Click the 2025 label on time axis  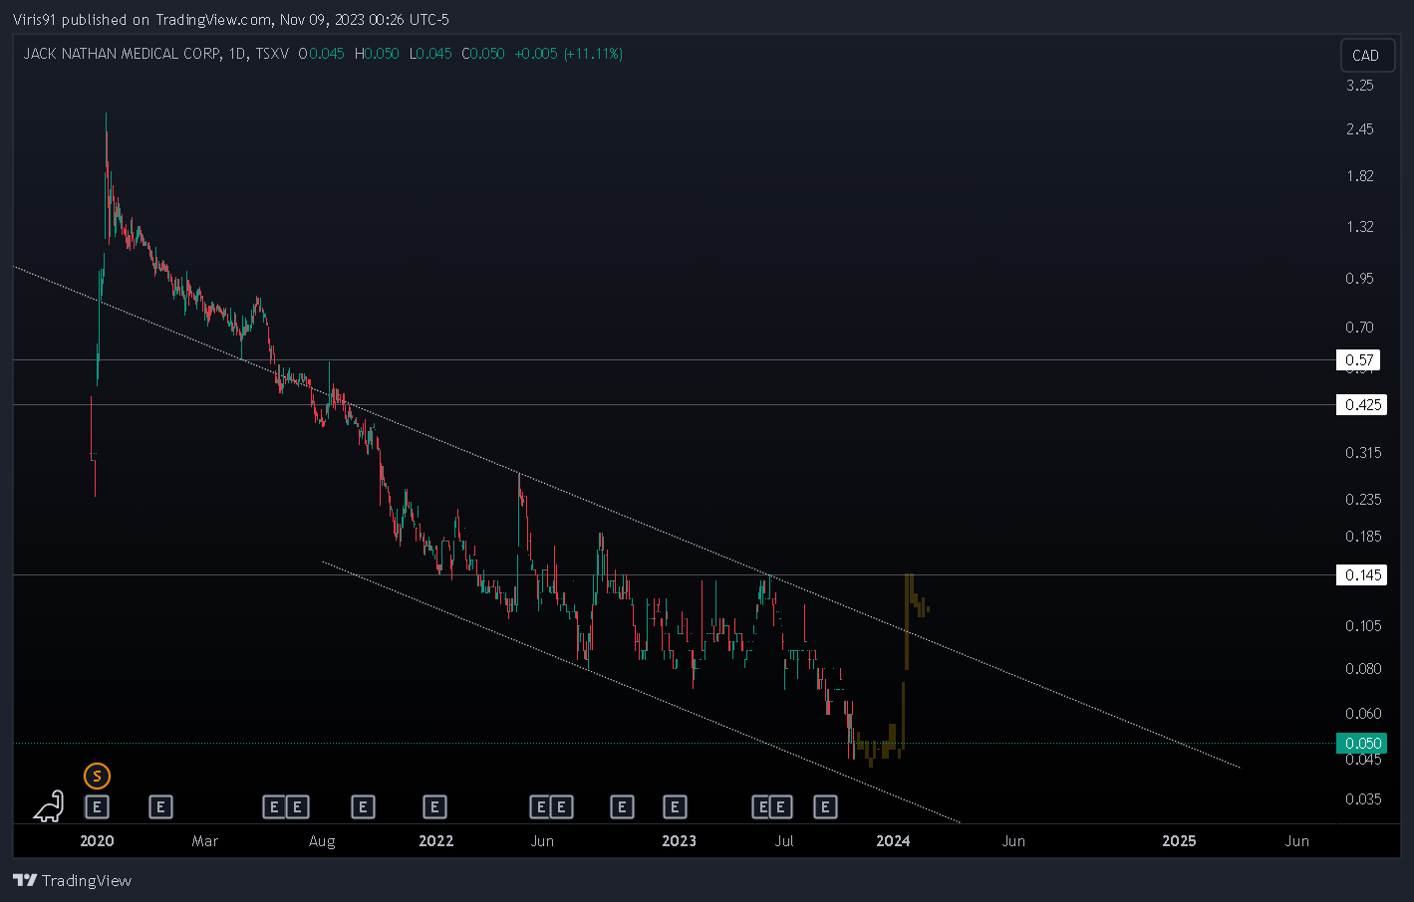(x=1179, y=841)
